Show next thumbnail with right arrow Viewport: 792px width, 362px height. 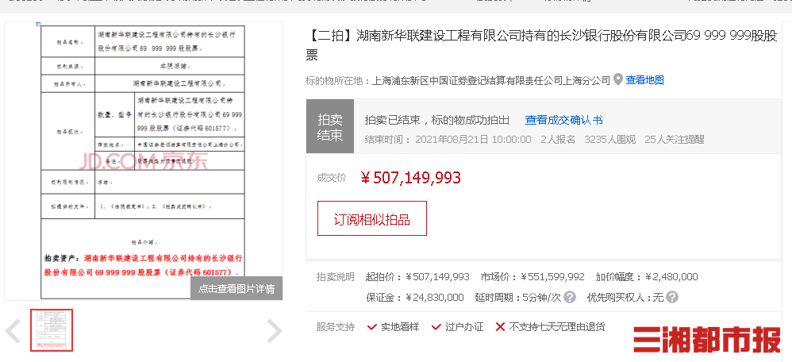pyautogui.click(x=274, y=331)
